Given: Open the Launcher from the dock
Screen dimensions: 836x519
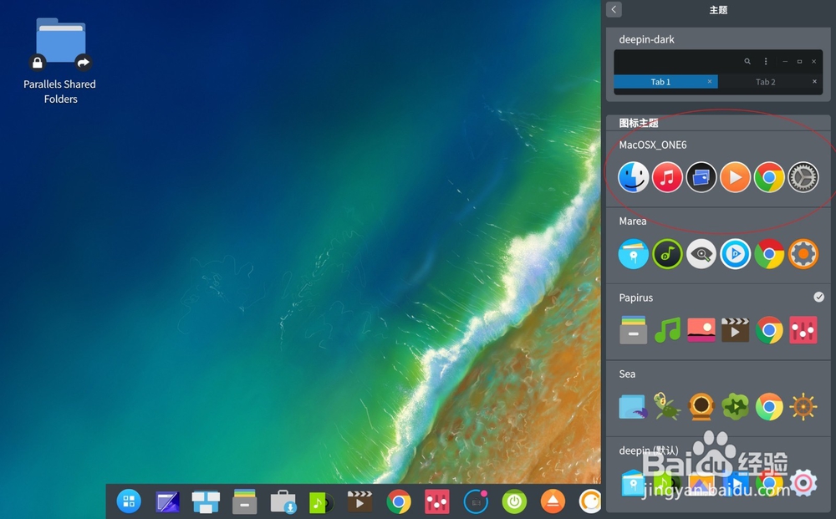Looking at the screenshot, I should [129, 501].
